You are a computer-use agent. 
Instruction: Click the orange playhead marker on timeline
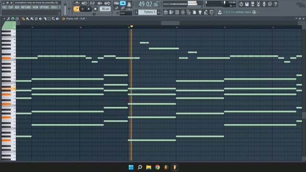132,26
